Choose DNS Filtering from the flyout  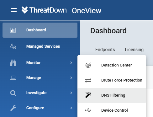tap(112, 95)
